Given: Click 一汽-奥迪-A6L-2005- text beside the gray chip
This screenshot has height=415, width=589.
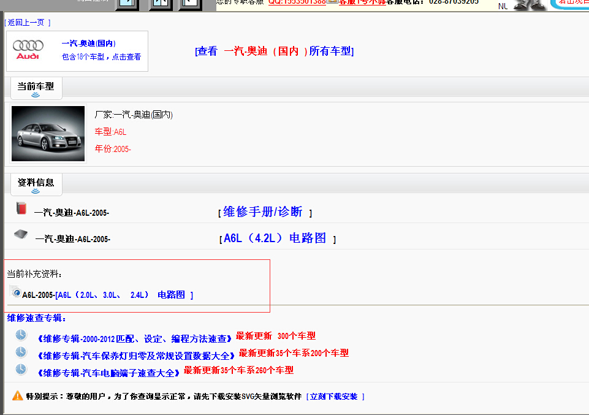Looking at the screenshot, I should 72,239.
